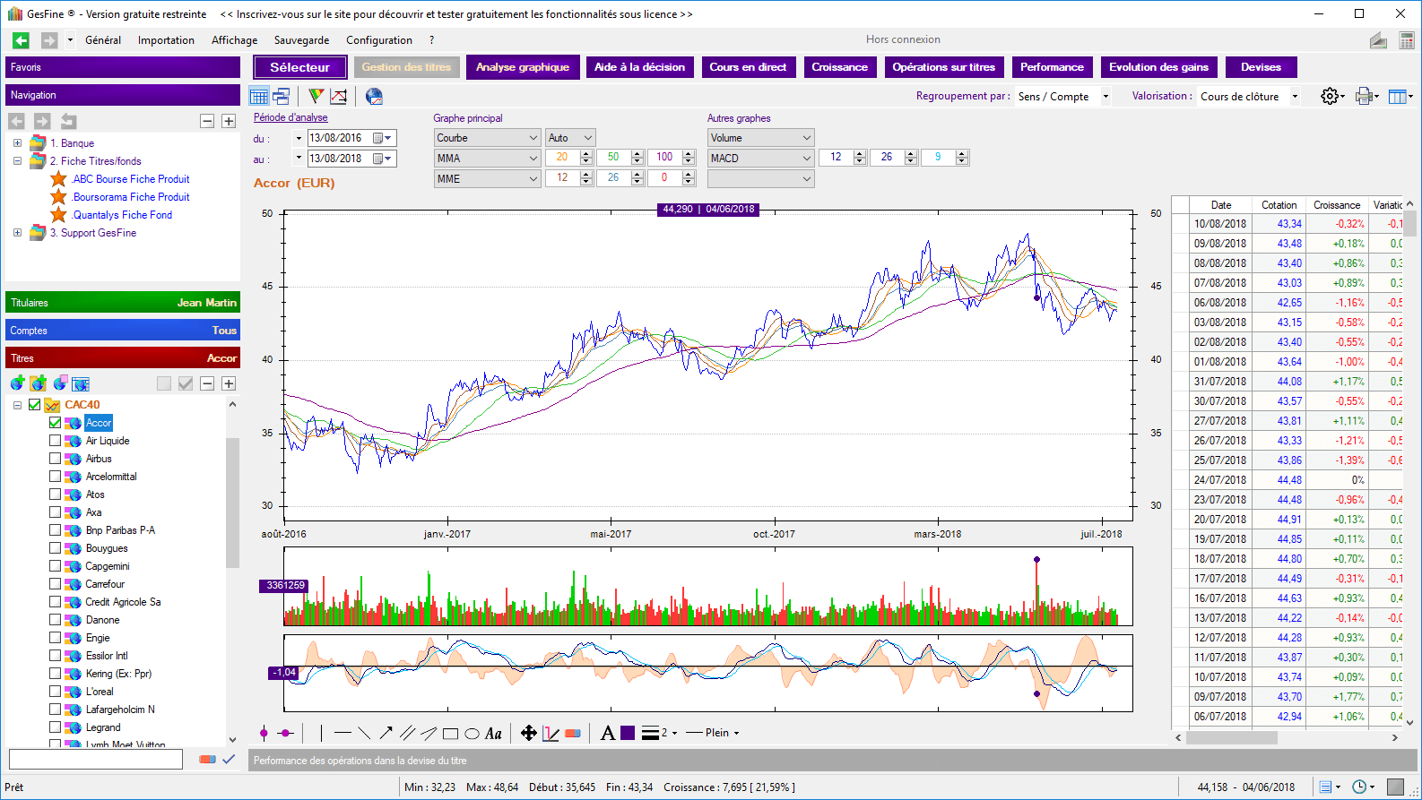Screen dimensions: 1422x800
Task: Open the Regroupement par Sens / Compte dropdown
Action: click(1063, 97)
